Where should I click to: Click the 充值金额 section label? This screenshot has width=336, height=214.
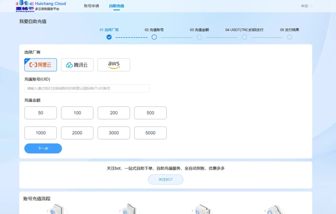coord(32,100)
